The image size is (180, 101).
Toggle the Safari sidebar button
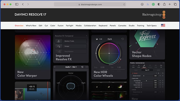[17, 4]
